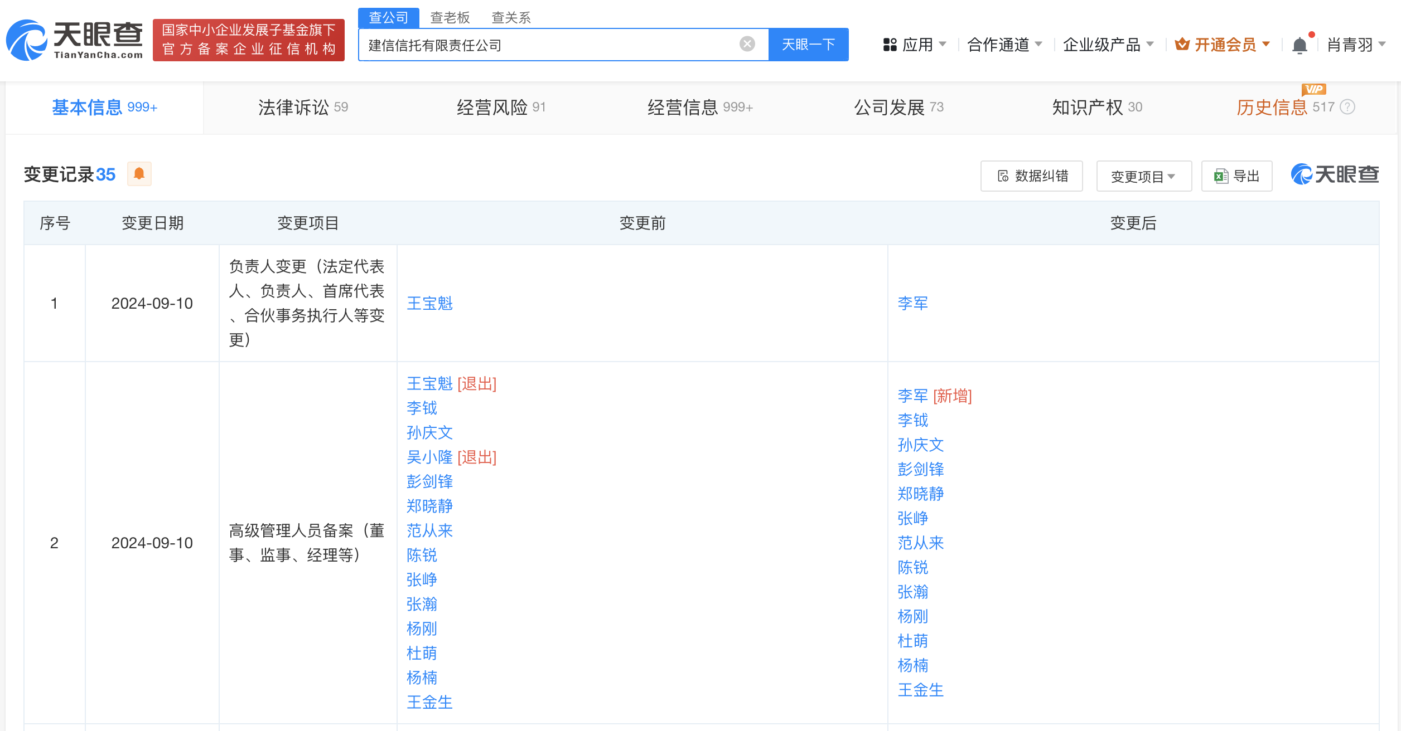Click the help question mark beside 历史信息

tap(1347, 107)
